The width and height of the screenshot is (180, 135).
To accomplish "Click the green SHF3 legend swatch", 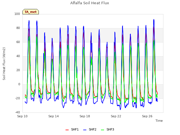I will 102,130.
